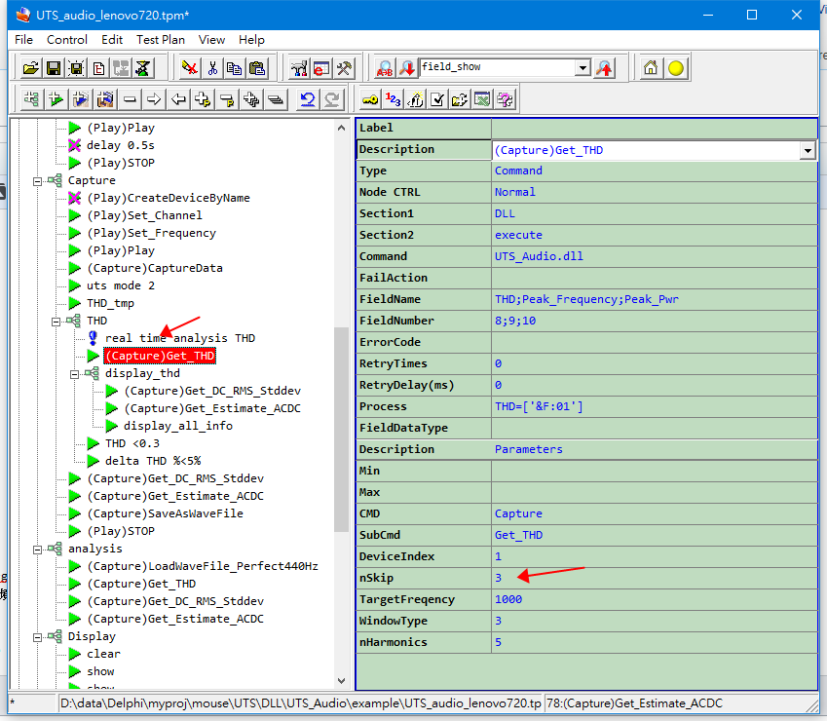Click the open folder toolbar icon

[30, 68]
